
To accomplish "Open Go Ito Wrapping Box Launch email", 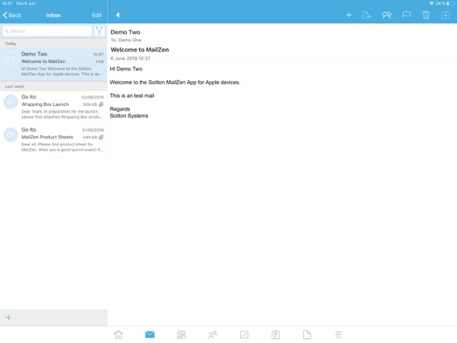I will tap(53, 107).
